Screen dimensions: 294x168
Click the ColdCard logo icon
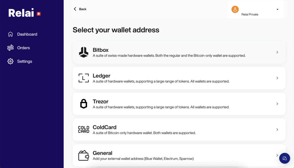point(84,129)
